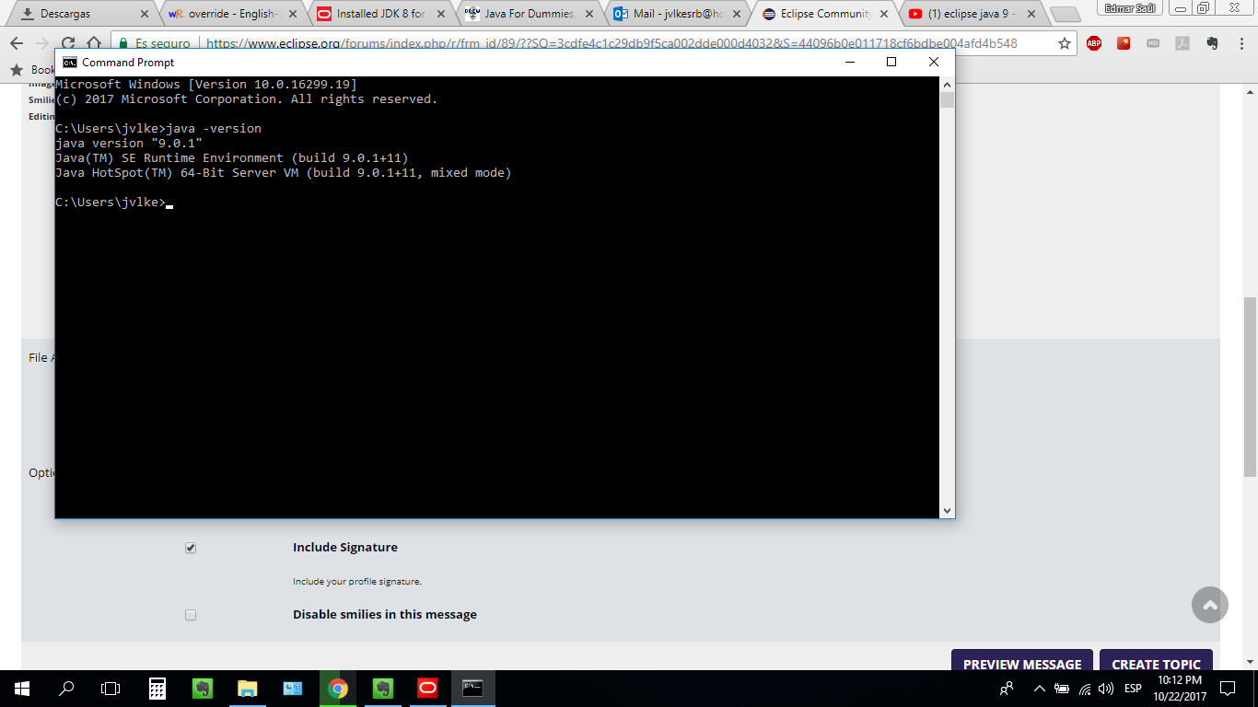Maximize the Command Prompt window
This screenshot has width=1258, height=707.
pos(891,62)
